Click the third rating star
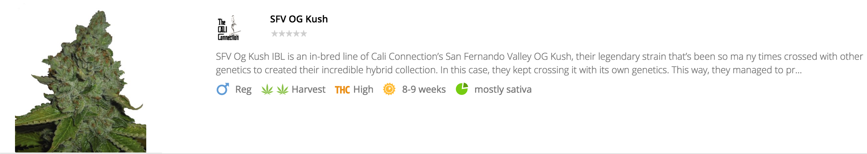The height and width of the screenshot is (154, 867). (x=289, y=34)
